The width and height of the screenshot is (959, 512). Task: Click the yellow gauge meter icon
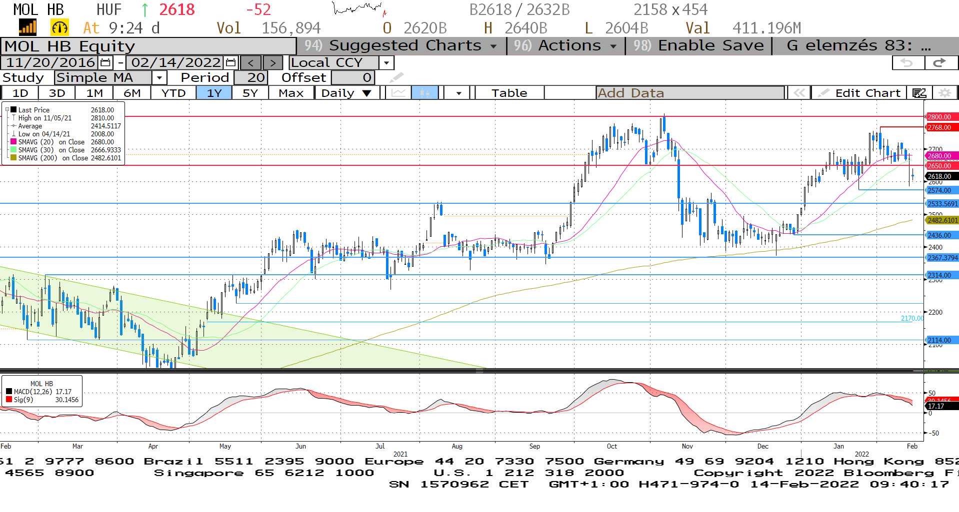[x=59, y=27]
